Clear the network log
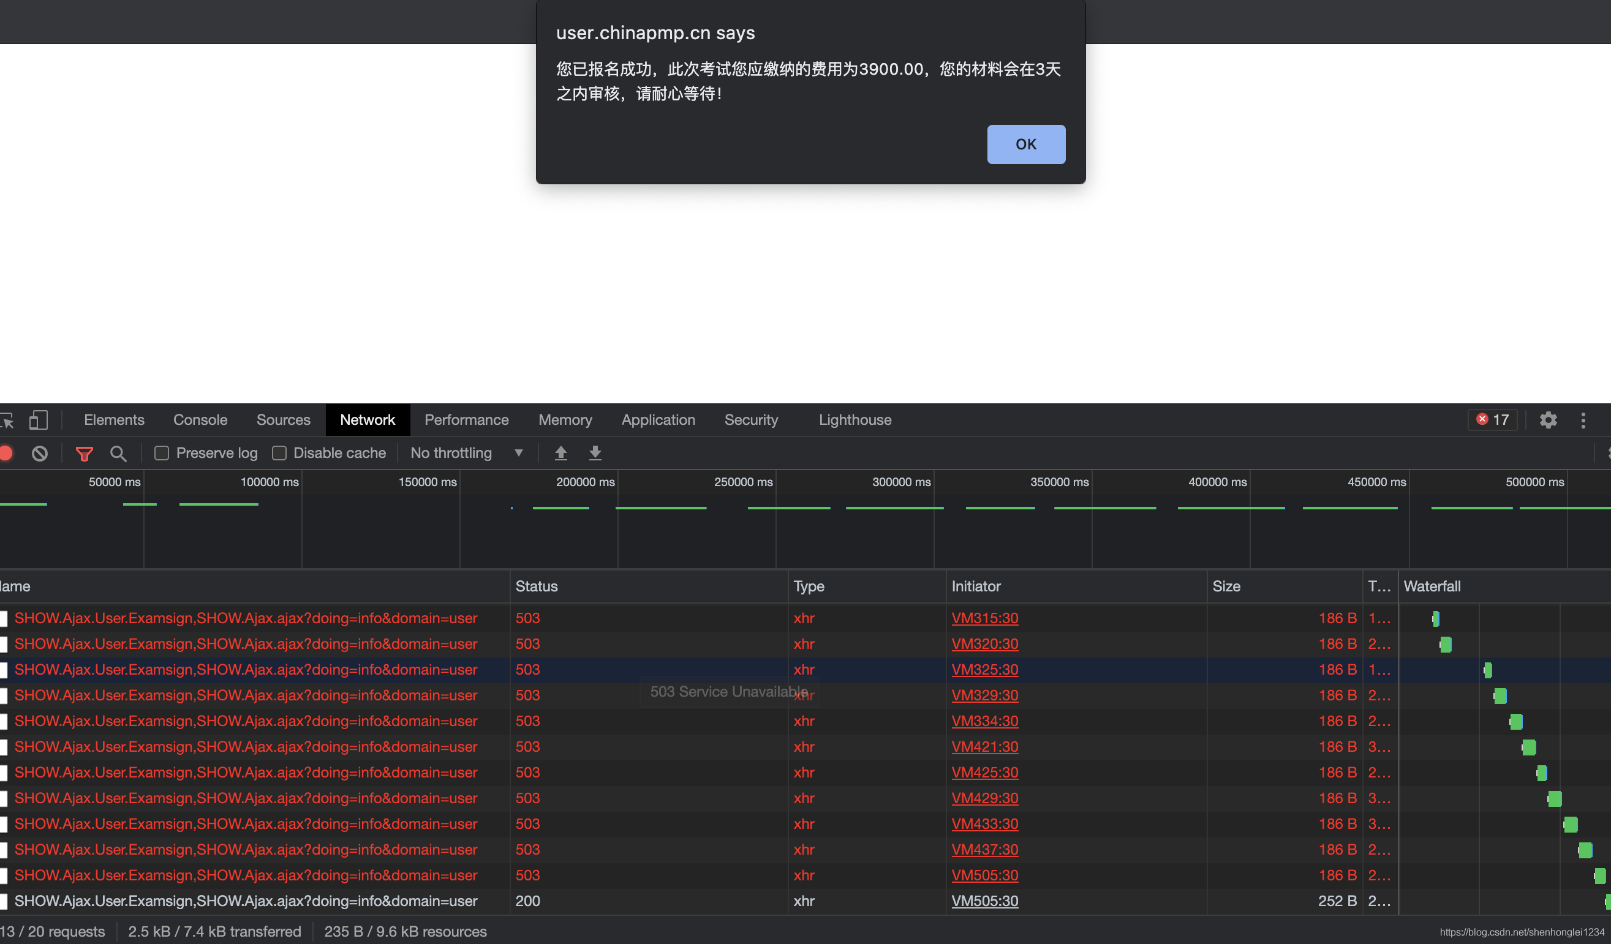 click(40, 453)
